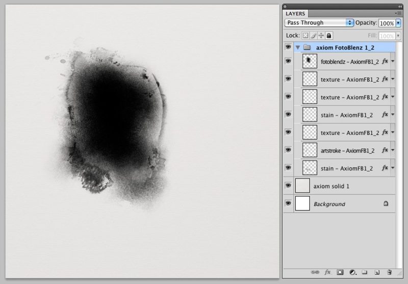
Task: Click fx icon on texture layer directly below fotoblendz
Action: [x=385, y=79]
